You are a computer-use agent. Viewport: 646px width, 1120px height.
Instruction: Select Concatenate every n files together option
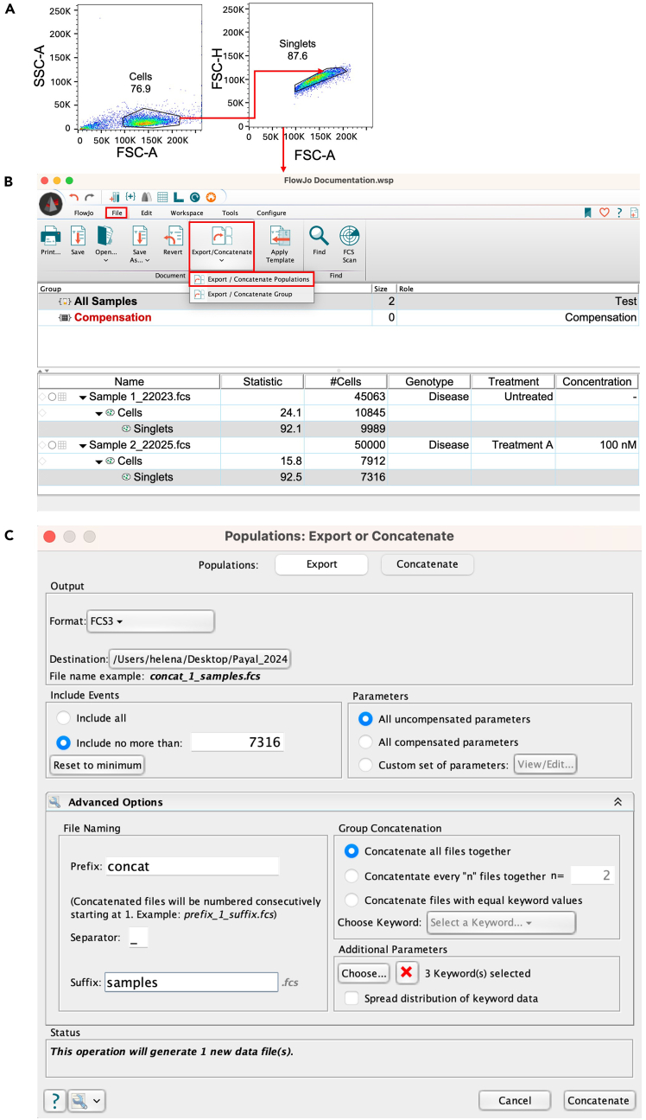click(351, 875)
